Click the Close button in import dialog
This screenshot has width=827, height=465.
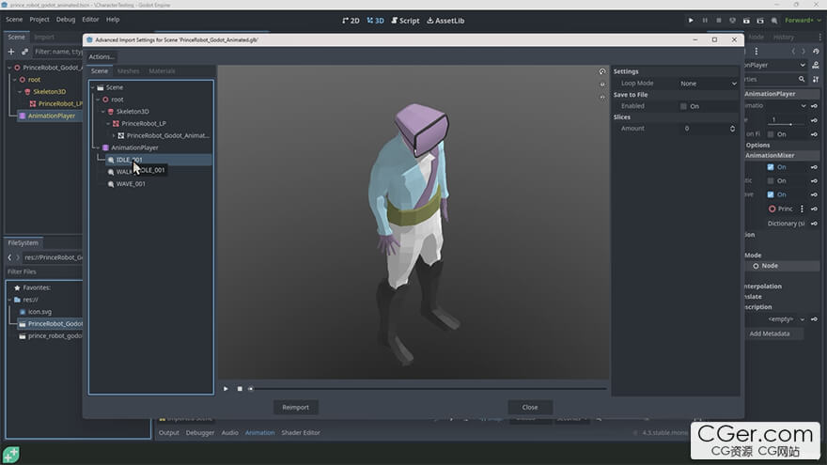pyautogui.click(x=530, y=407)
